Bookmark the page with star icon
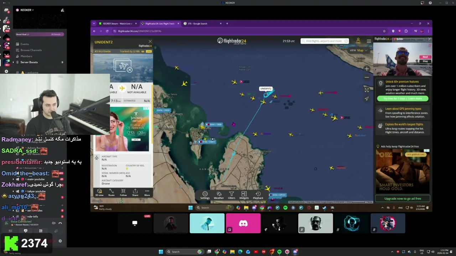This screenshot has width=456, height=256. tap(384, 31)
